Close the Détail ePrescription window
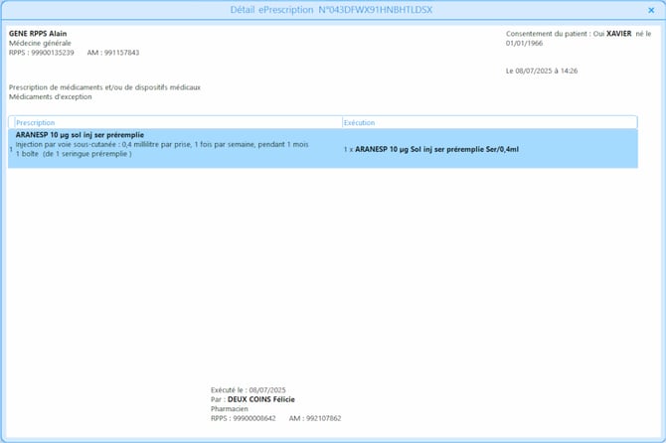 (653, 10)
